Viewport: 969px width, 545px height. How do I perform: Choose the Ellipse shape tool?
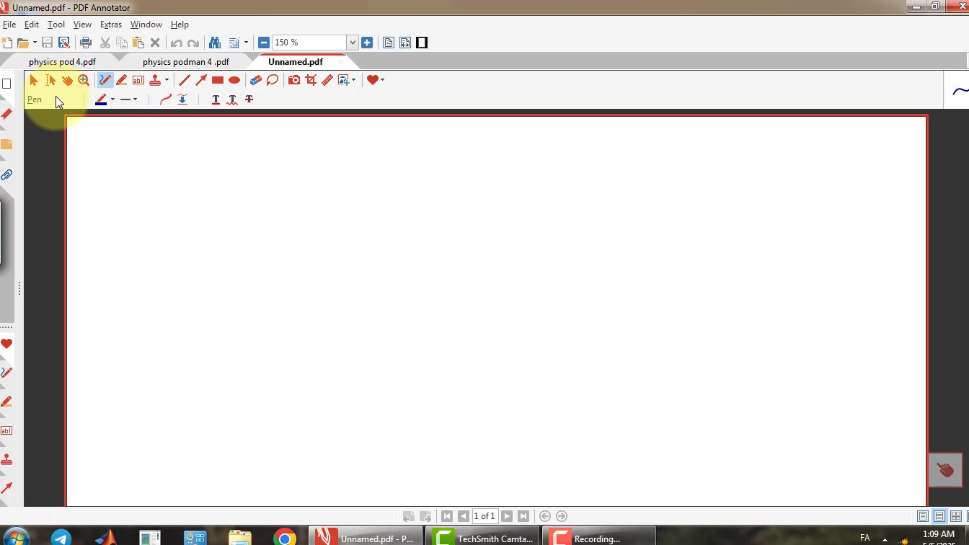coord(234,80)
